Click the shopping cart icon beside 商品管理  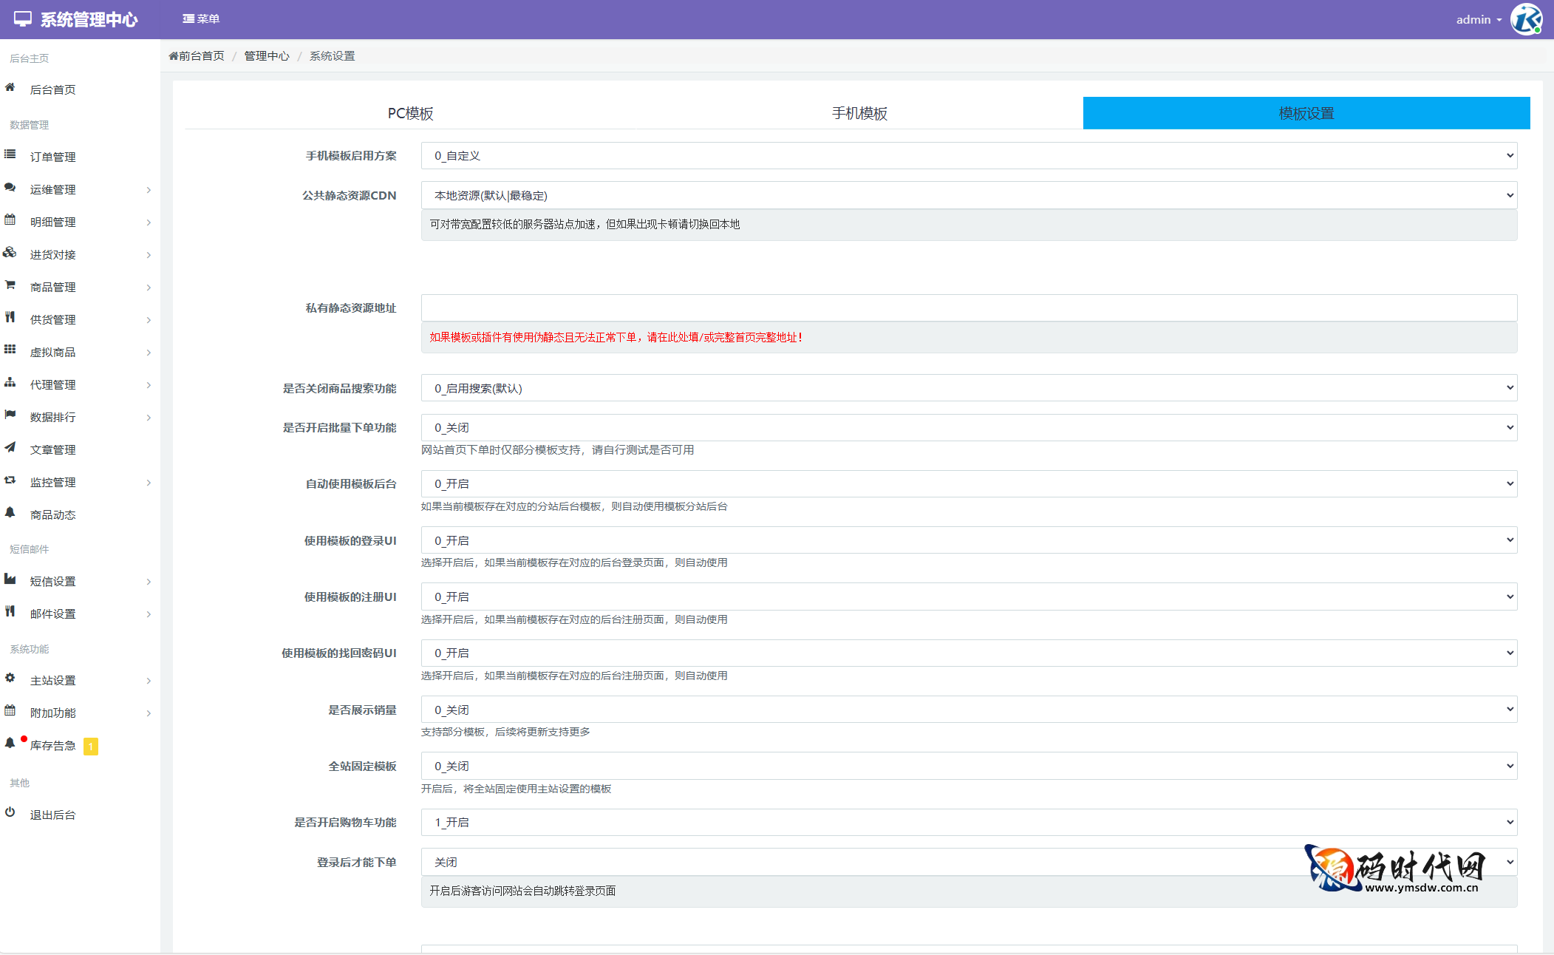click(x=10, y=285)
